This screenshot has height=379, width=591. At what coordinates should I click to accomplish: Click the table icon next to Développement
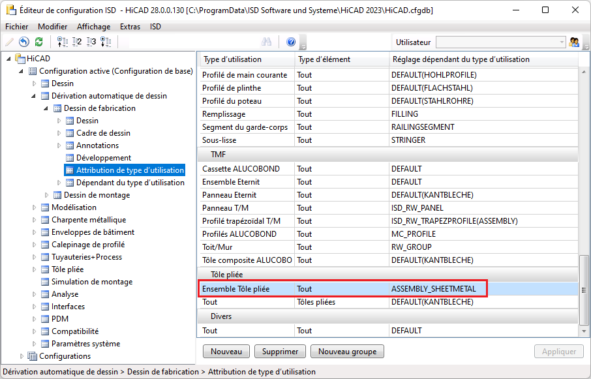tap(70, 158)
